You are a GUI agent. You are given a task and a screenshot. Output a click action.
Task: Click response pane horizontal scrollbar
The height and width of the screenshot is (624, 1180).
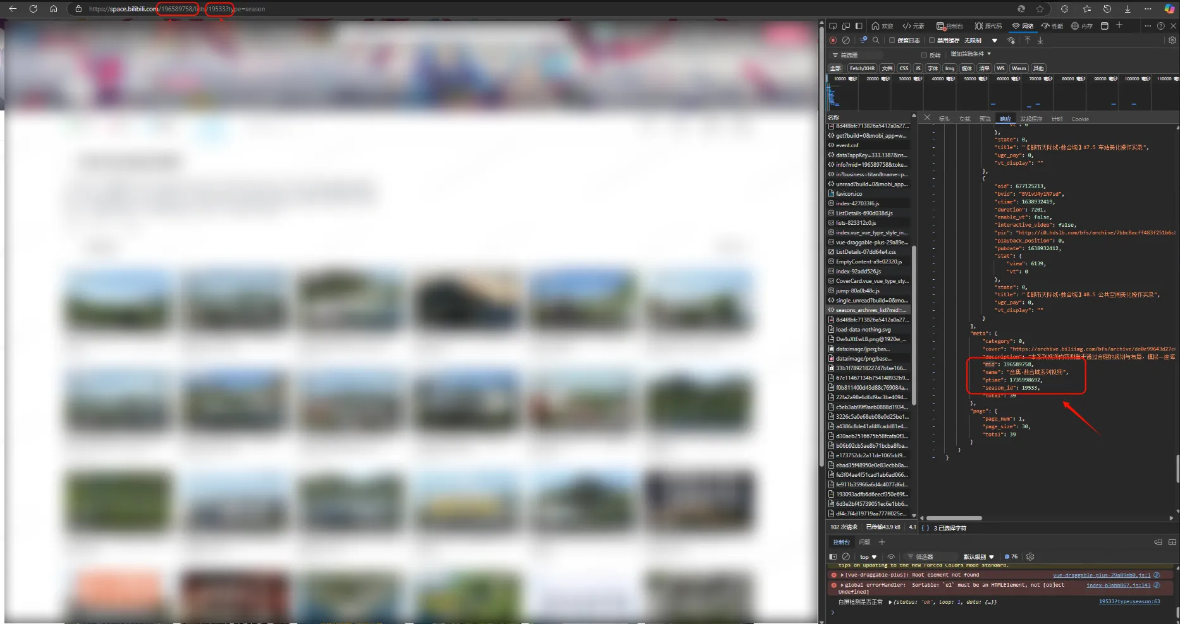pyautogui.click(x=954, y=518)
